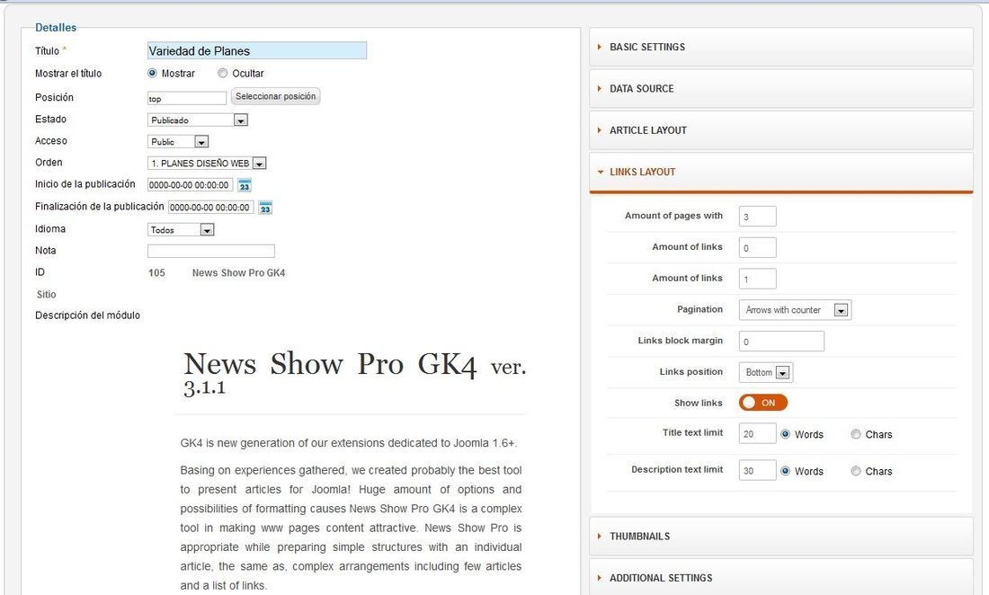Screen dimensions: 989x595
Task: Select Words for Description text limit
Action: click(x=785, y=471)
